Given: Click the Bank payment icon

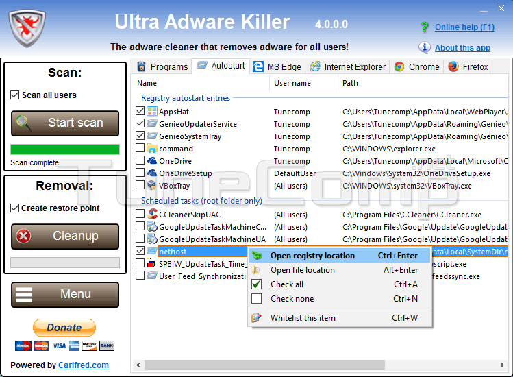Looking at the screenshot, I should coord(107,345).
